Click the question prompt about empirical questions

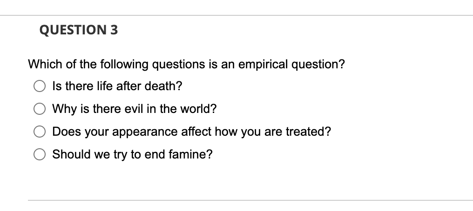coord(186,64)
